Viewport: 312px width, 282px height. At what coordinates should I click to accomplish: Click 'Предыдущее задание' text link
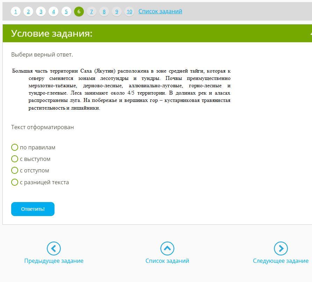[x=54, y=261]
